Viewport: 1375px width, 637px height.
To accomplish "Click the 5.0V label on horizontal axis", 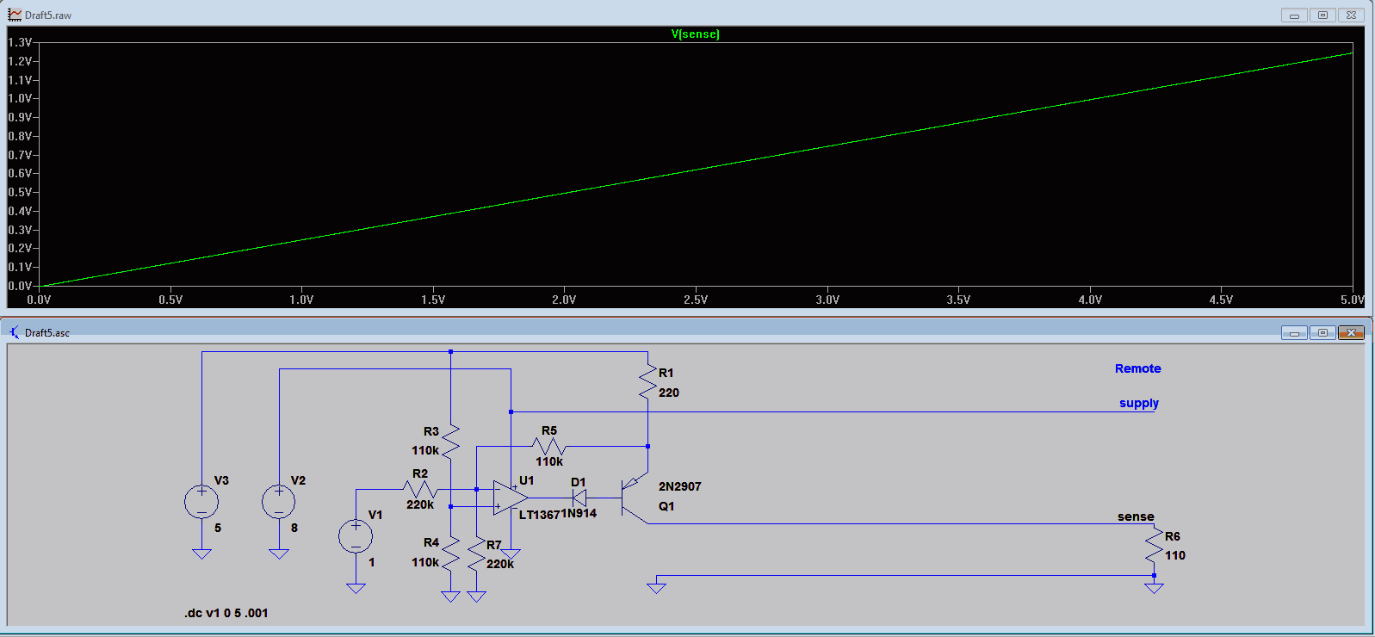I will 1353,300.
